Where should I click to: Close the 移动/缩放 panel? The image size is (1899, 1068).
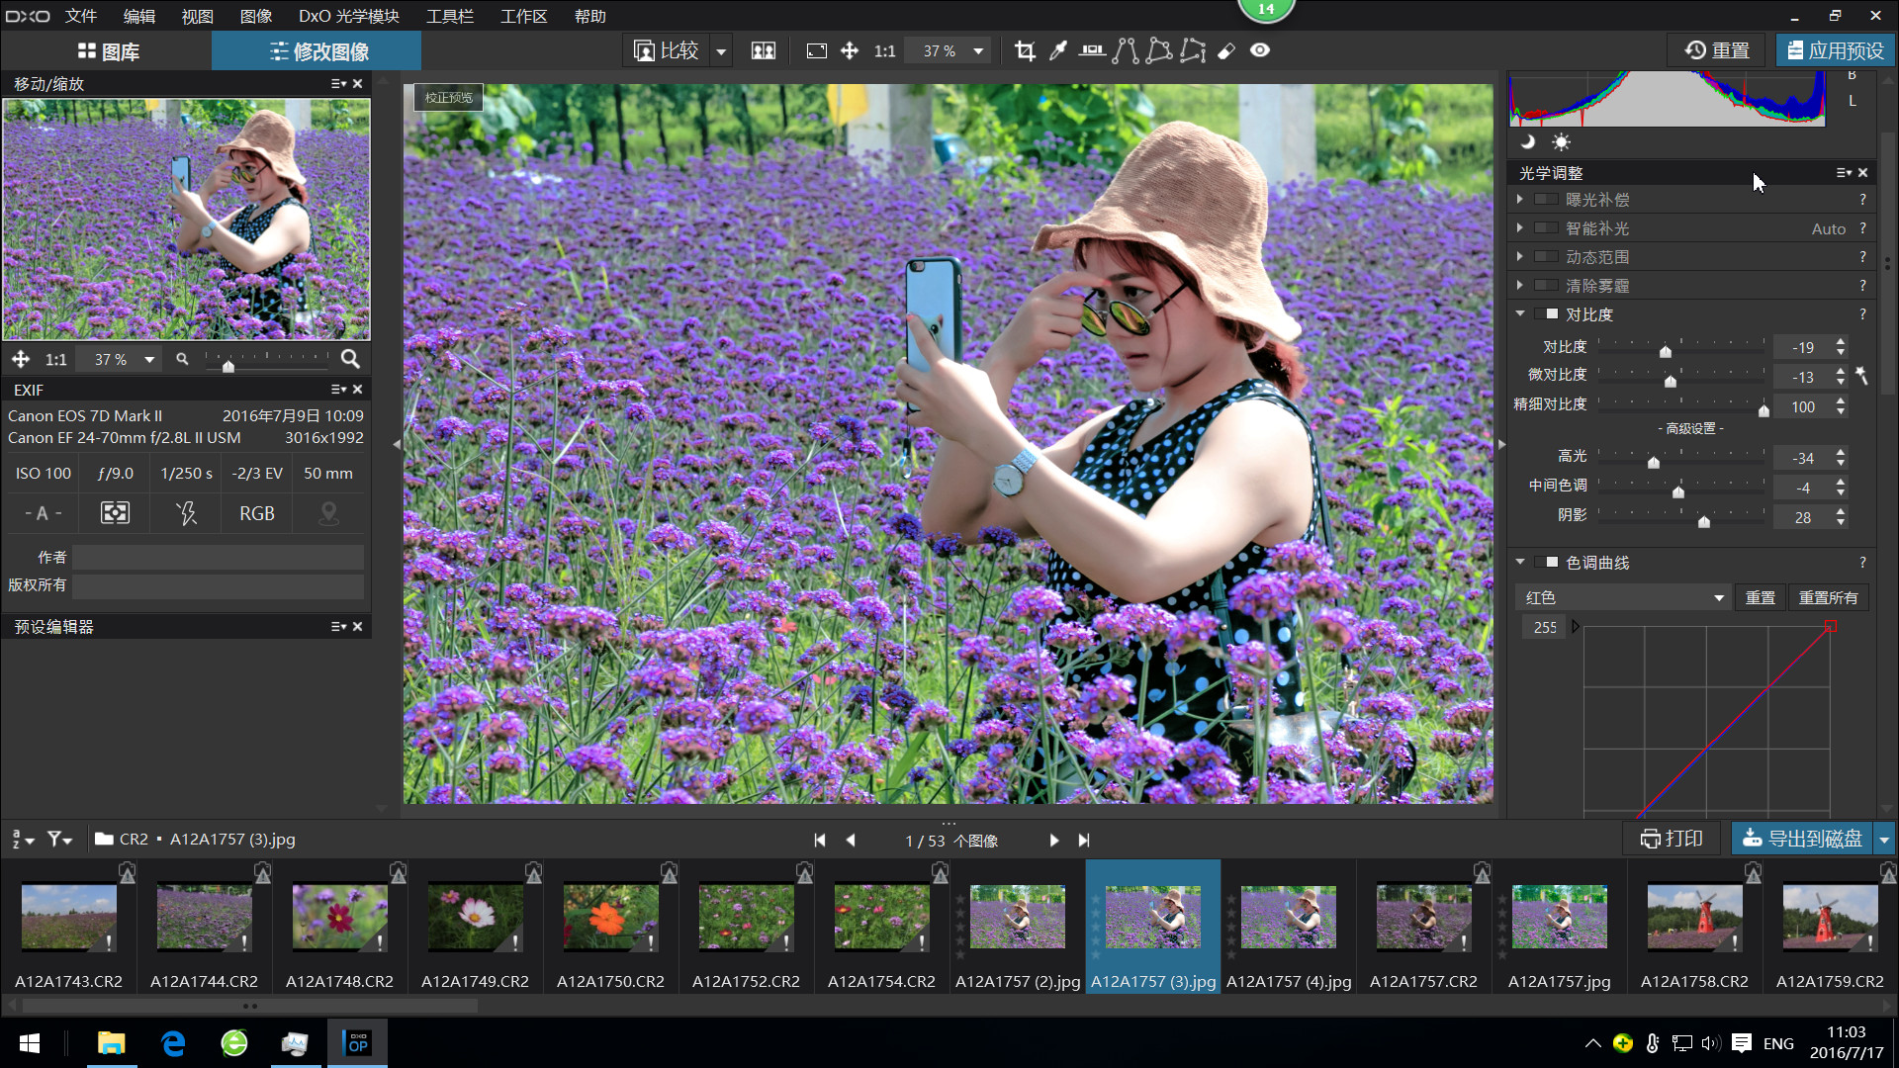(x=358, y=84)
